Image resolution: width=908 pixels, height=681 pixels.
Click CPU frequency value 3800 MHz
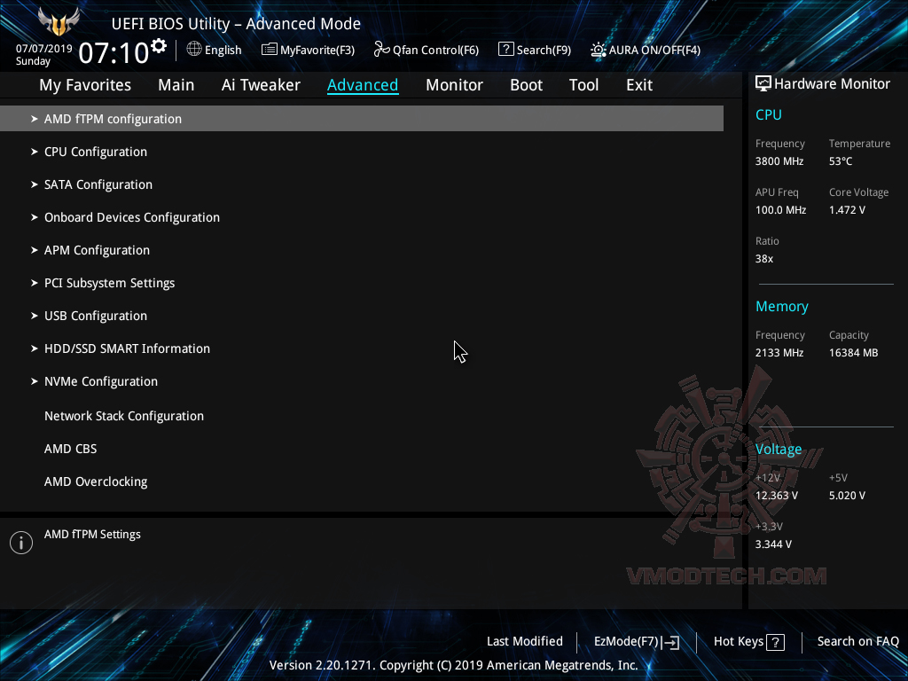tap(779, 161)
